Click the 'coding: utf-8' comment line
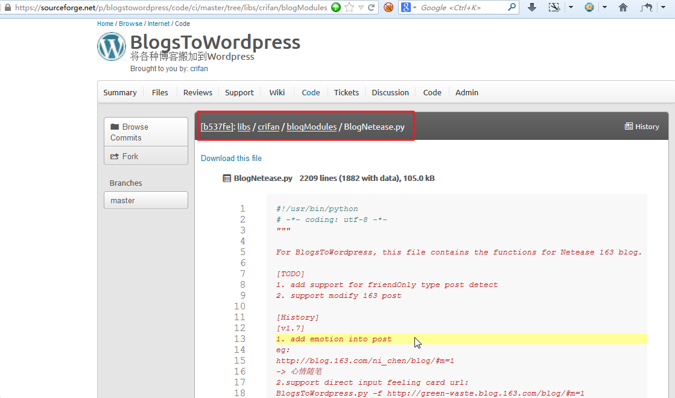 click(332, 220)
